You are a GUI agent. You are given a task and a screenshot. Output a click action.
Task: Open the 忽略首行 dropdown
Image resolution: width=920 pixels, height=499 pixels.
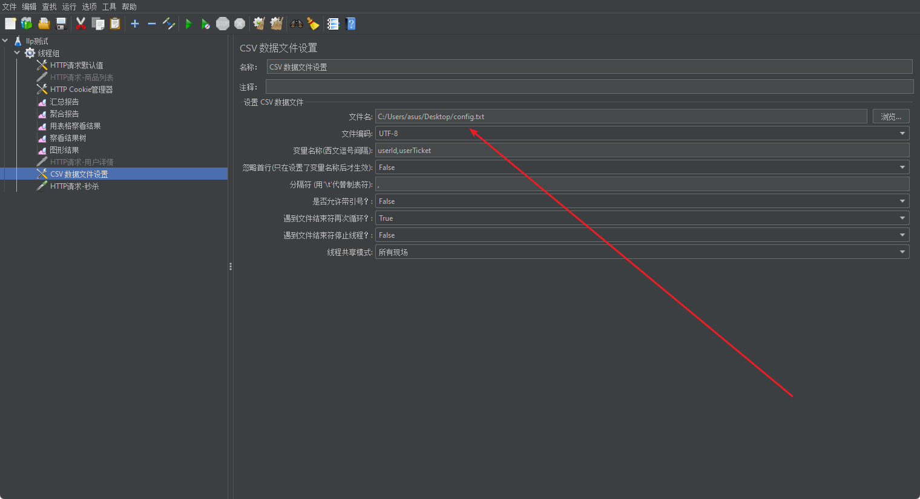coord(642,168)
